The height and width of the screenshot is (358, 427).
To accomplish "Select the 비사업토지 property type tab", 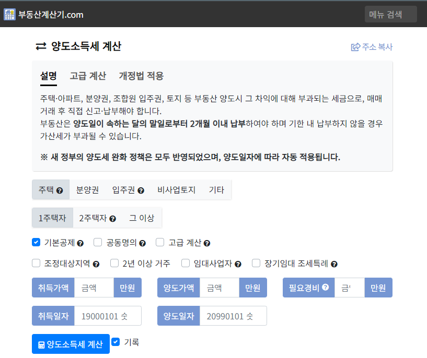I will click(177, 190).
